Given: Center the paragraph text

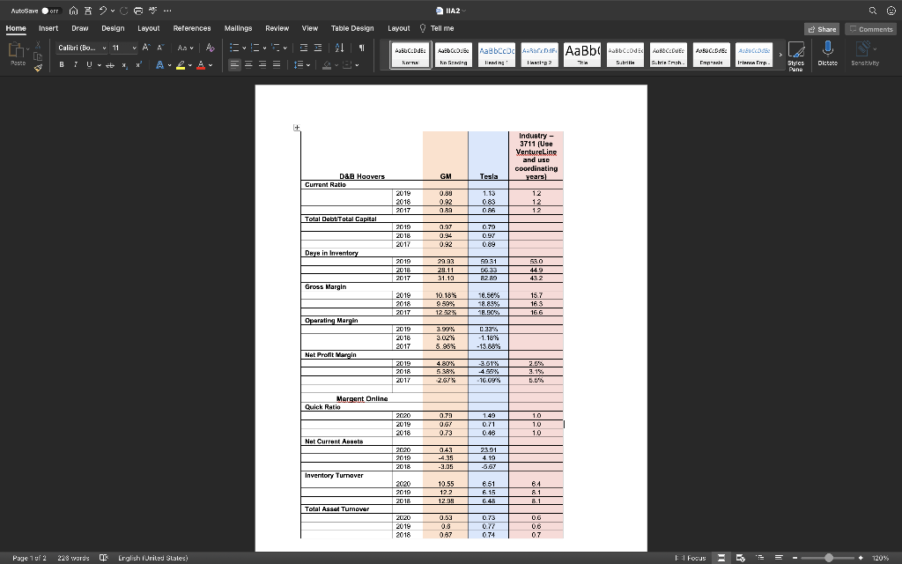Looking at the screenshot, I should pos(248,65).
